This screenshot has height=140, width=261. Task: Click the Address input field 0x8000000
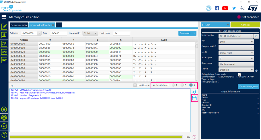(x=29, y=33)
